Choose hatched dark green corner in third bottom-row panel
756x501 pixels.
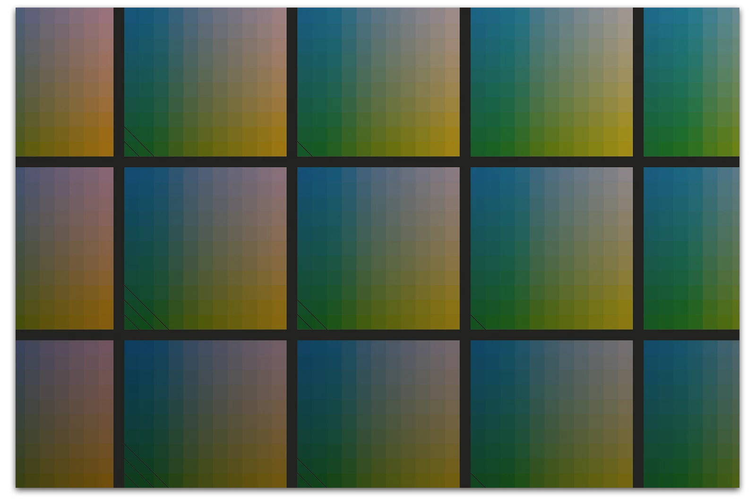coord(304,481)
